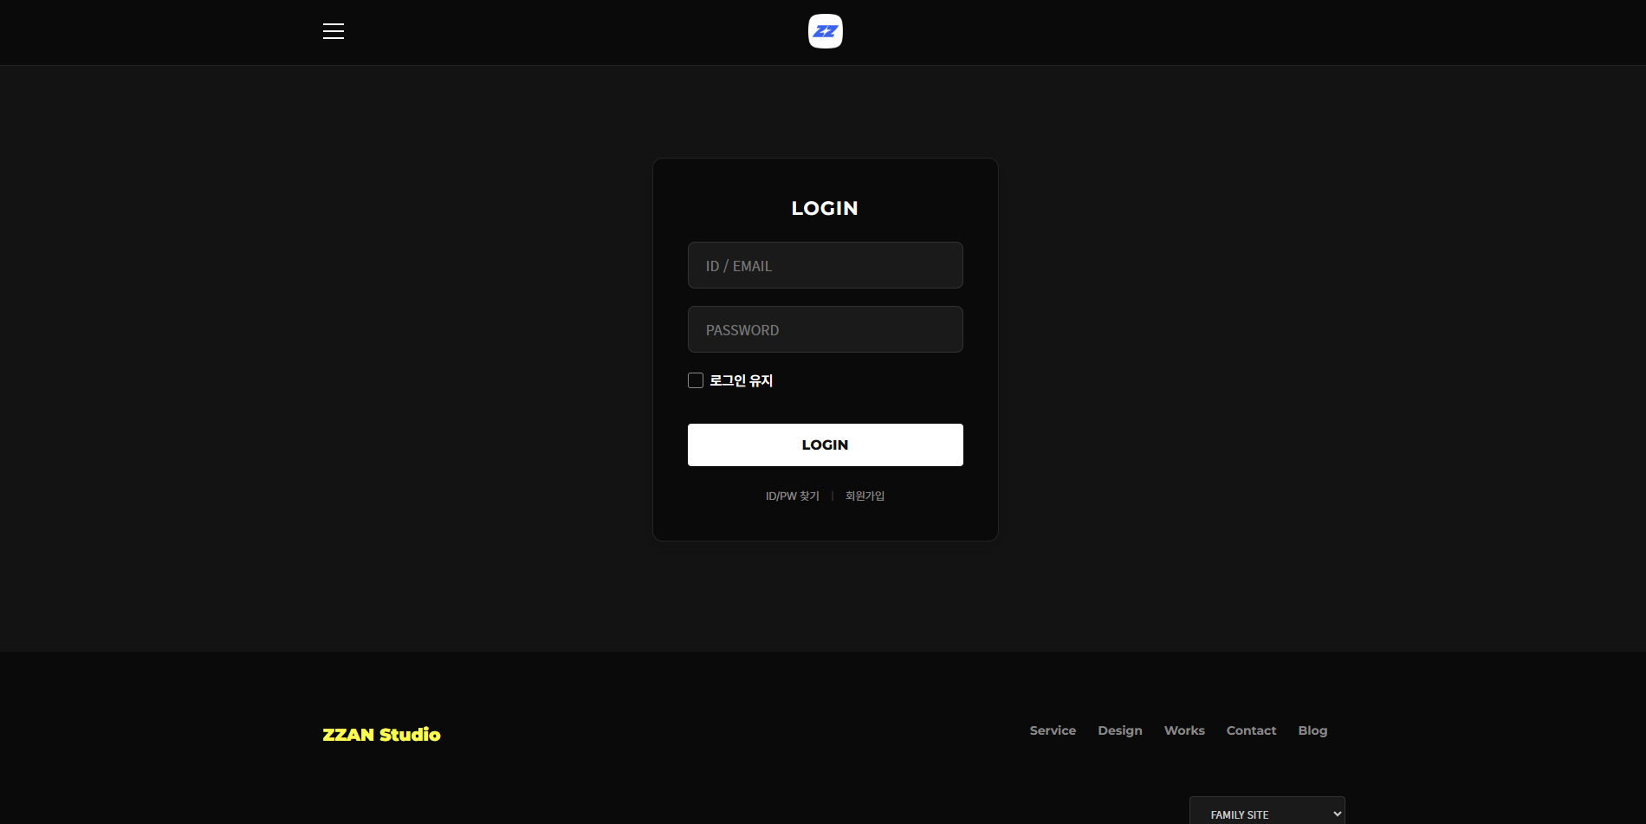Click the FAMILY SITE label text
Viewport: 1646px width, 824px height.
click(1239, 814)
